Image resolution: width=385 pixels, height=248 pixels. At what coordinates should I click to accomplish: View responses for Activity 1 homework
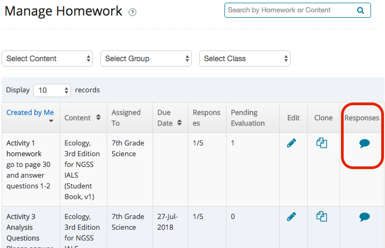pos(365,143)
